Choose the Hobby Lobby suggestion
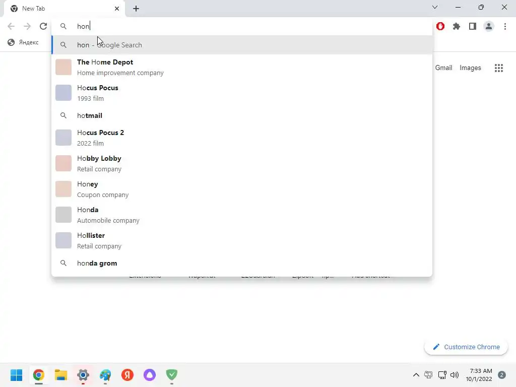This screenshot has width=516, height=387. [242, 163]
